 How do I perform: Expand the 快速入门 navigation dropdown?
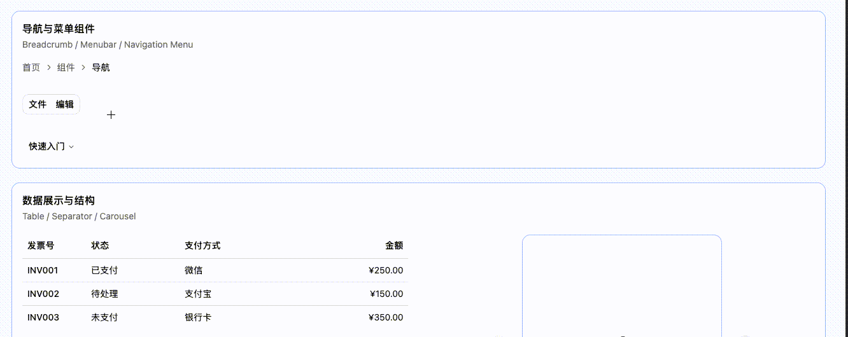pyautogui.click(x=52, y=146)
